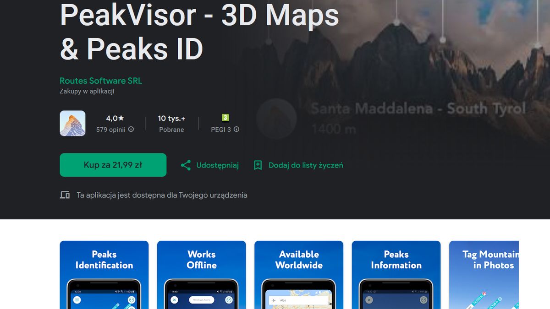
Task: Click the PEGI 3 rating badge
Action: point(225,118)
